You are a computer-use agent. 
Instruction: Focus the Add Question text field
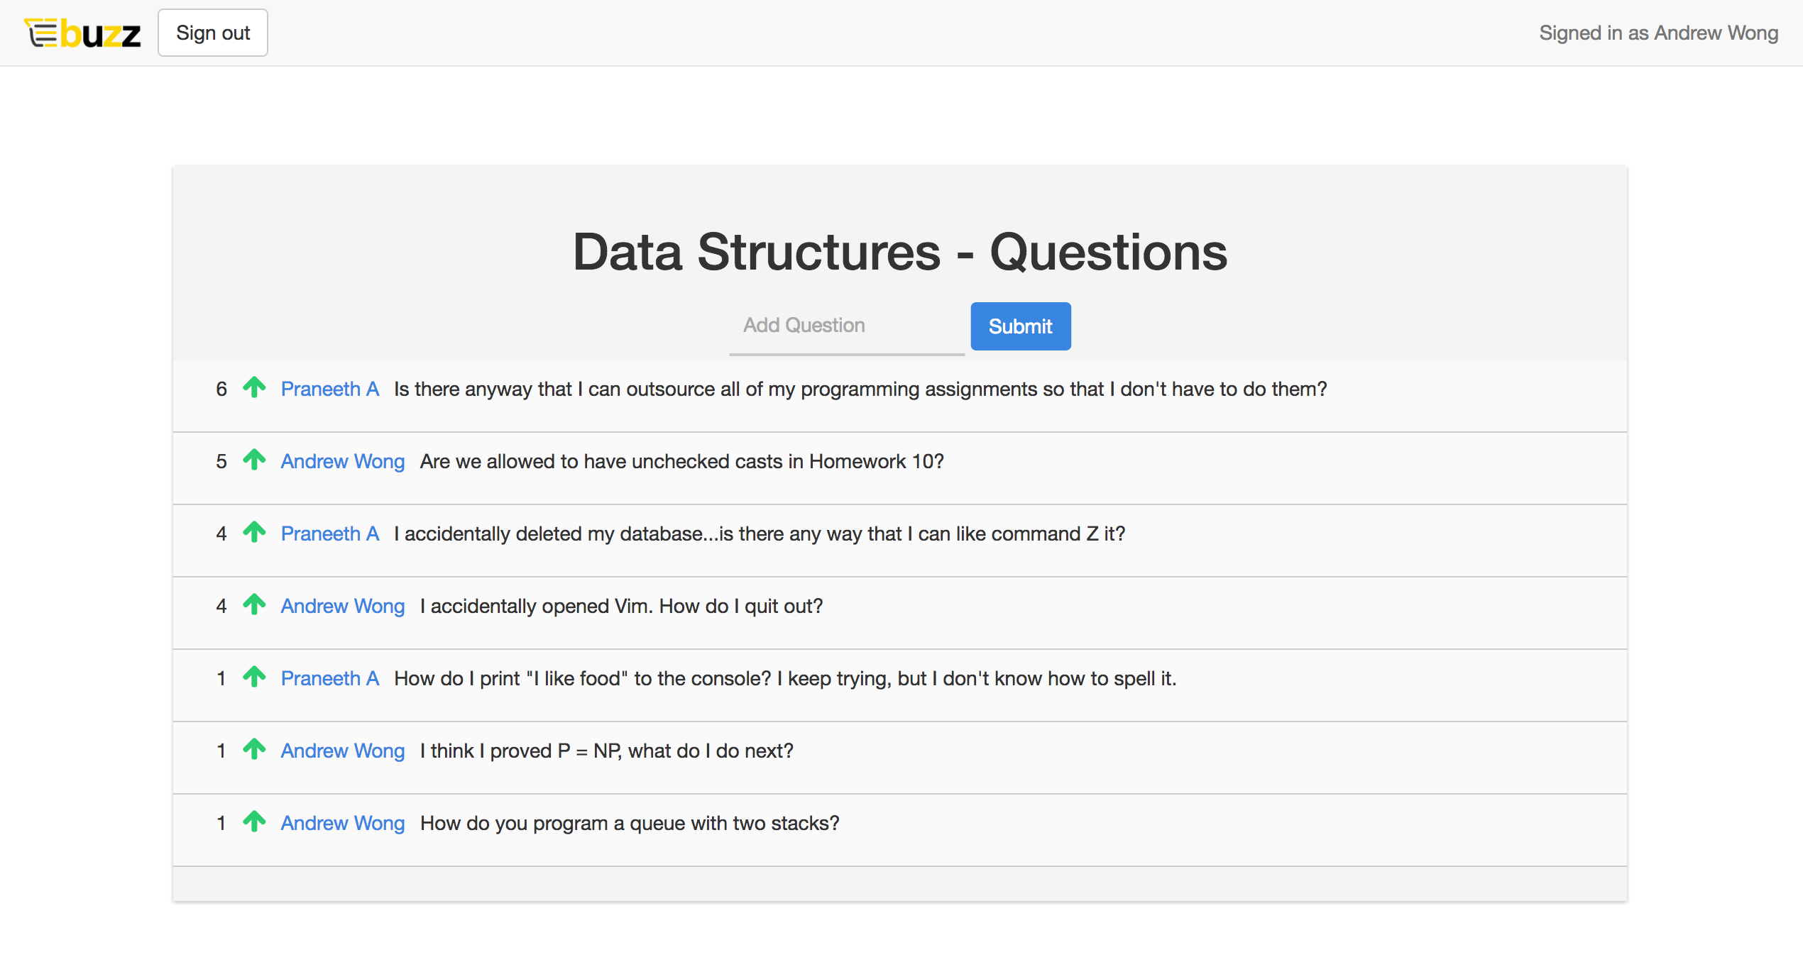[x=846, y=326]
